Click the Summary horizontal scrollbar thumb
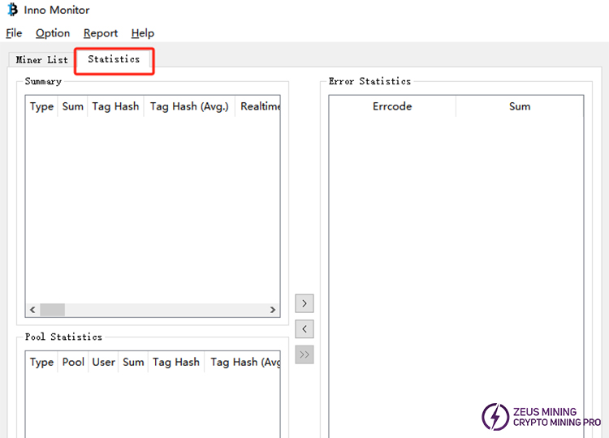Viewport: 609px width, 438px height. click(x=52, y=310)
